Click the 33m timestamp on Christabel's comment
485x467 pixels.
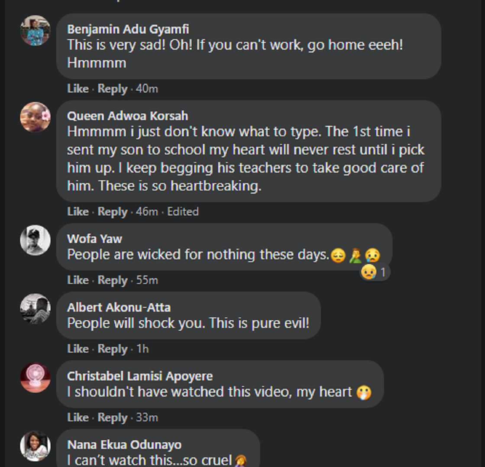coord(147,418)
